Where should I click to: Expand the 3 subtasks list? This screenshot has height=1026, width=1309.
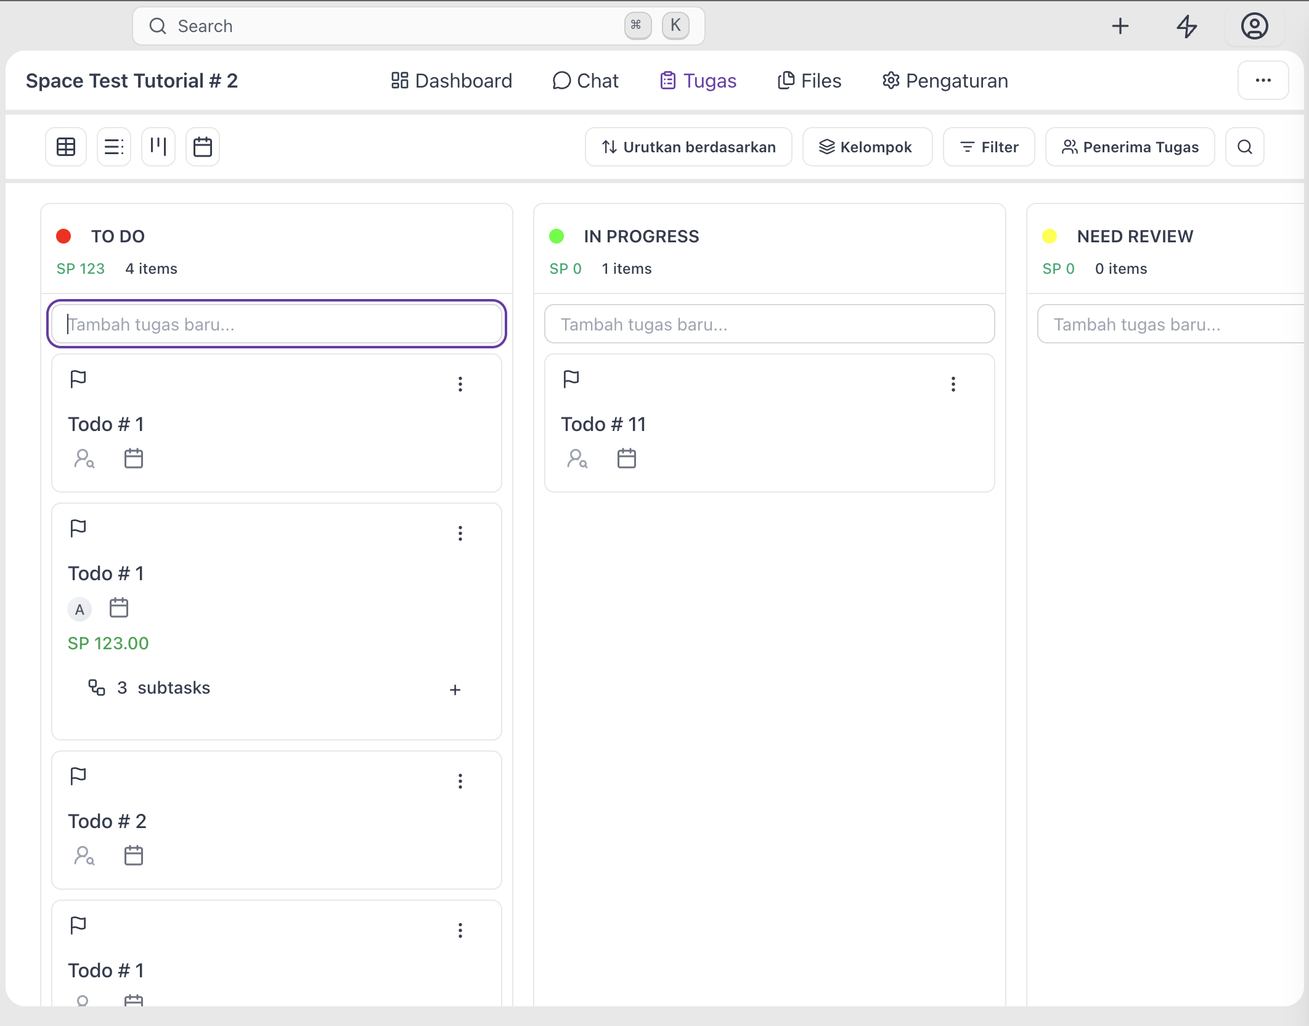[150, 688]
